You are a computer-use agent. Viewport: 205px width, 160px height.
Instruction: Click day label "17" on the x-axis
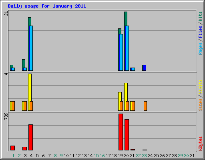tap(108, 156)
